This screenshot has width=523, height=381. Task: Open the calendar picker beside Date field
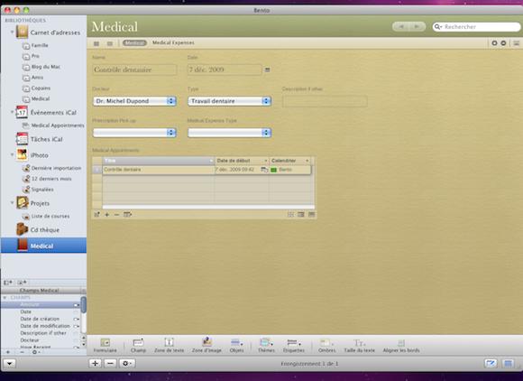click(x=267, y=70)
